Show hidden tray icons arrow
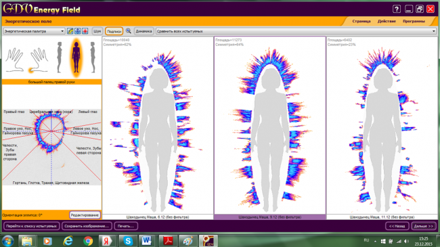The image size is (440, 247). tap(375, 241)
